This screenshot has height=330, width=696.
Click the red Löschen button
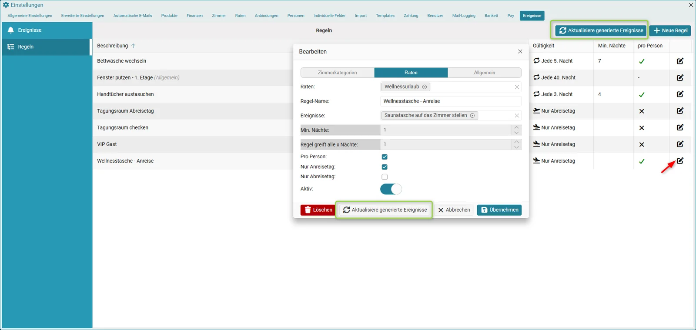[x=318, y=210]
